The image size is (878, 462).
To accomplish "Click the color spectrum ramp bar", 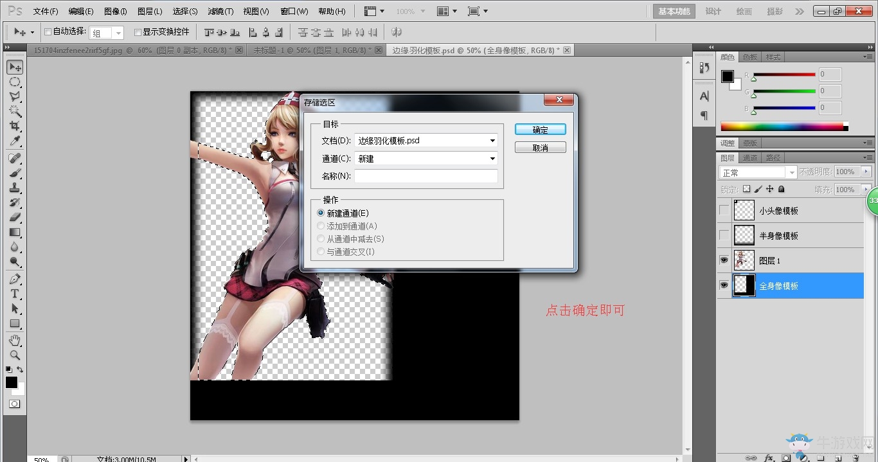I will click(784, 127).
